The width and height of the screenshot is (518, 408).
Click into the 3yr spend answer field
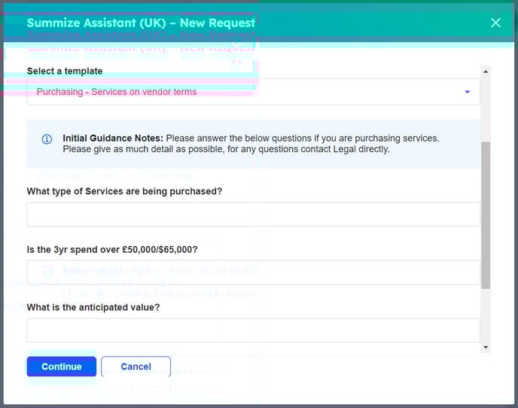click(253, 273)
